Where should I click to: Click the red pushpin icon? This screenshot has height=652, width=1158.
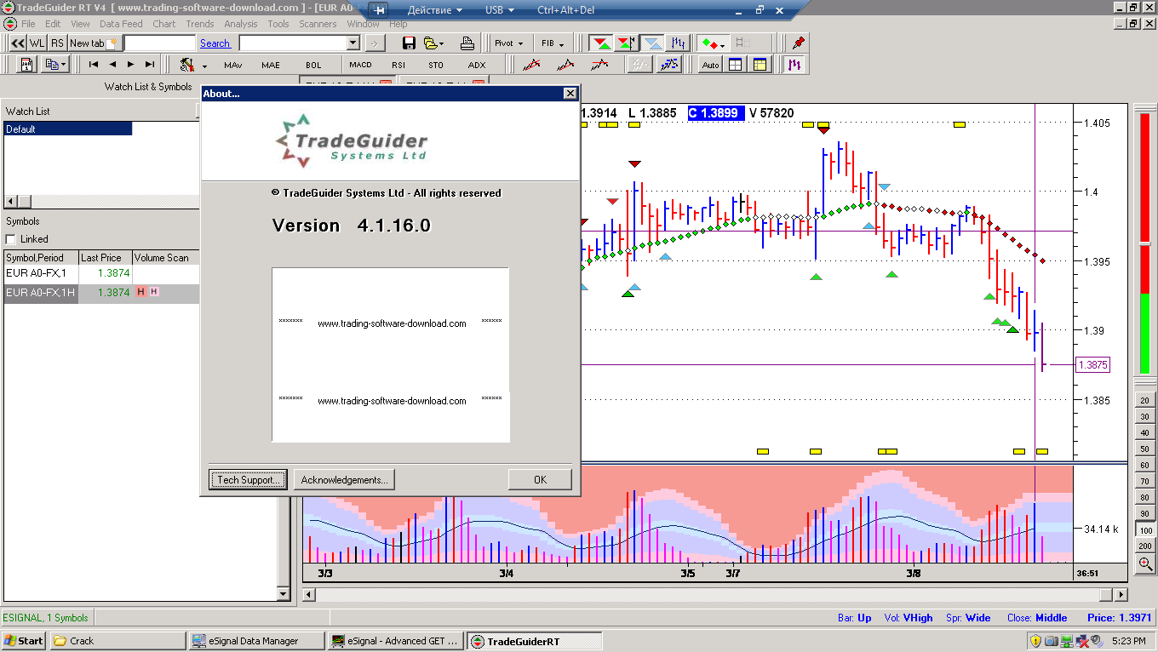click(x=797, y=43)
